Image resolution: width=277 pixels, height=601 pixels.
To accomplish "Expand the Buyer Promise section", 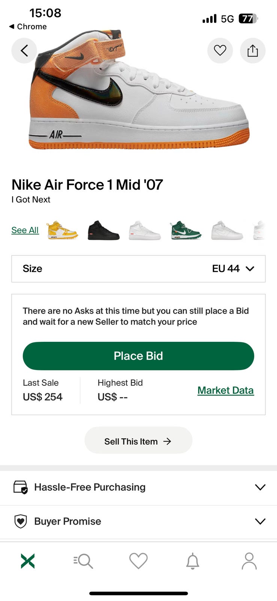I will [260, 521].
